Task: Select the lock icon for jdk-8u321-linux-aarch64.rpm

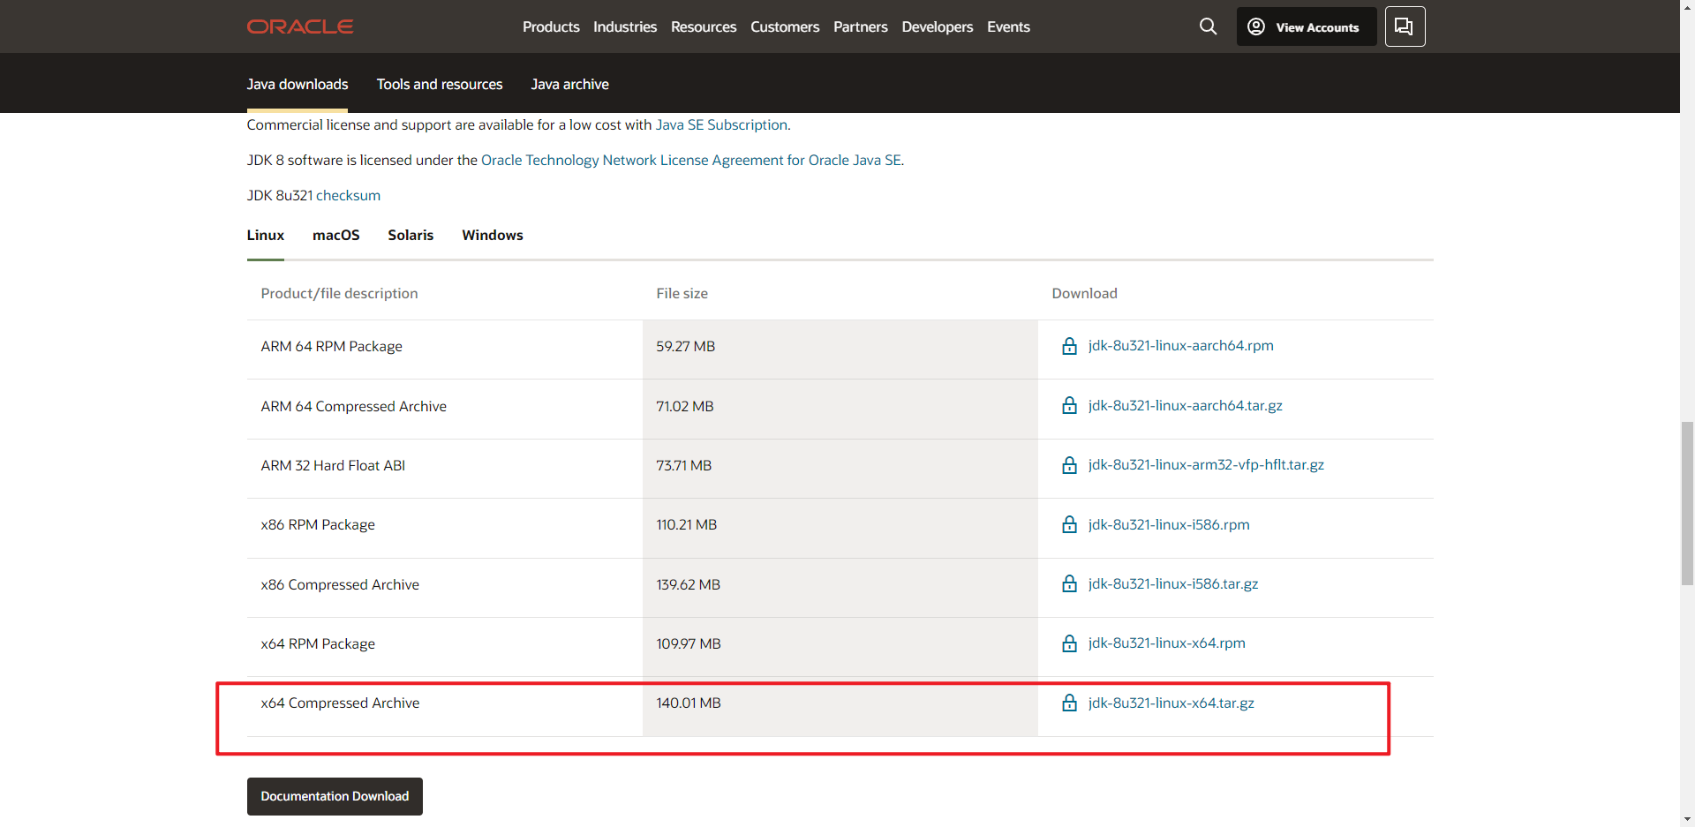Action: [1069, 346]
